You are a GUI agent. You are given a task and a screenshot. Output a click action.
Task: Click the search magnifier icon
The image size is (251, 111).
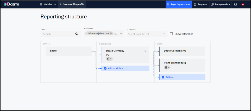[77, 34]
